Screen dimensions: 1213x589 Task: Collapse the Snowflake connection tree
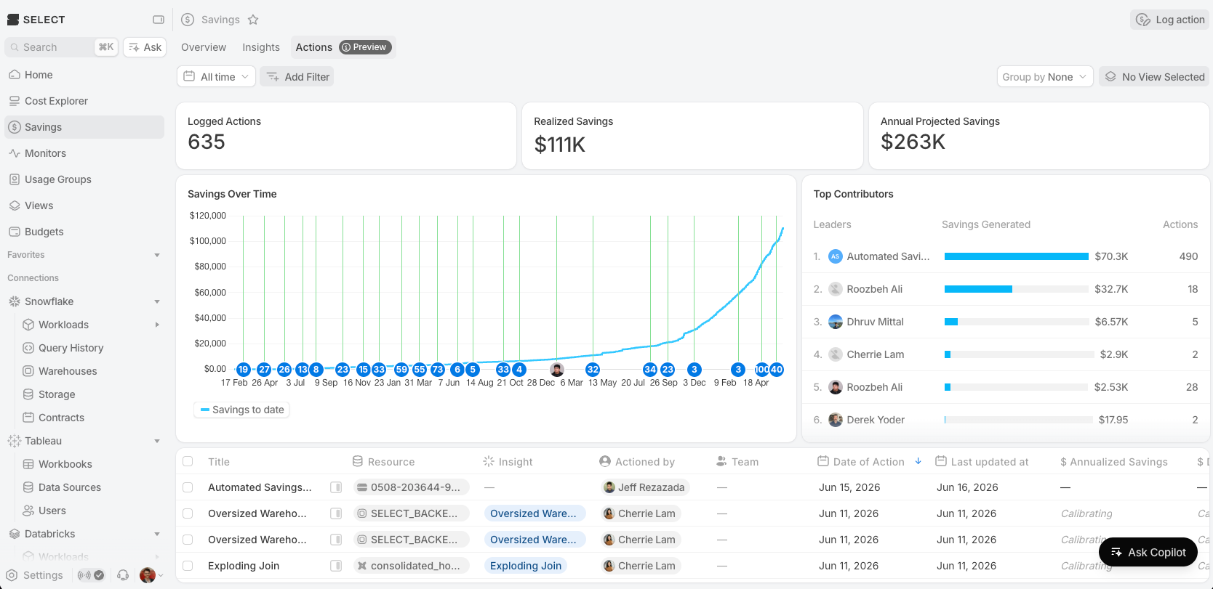pos(157,301)
